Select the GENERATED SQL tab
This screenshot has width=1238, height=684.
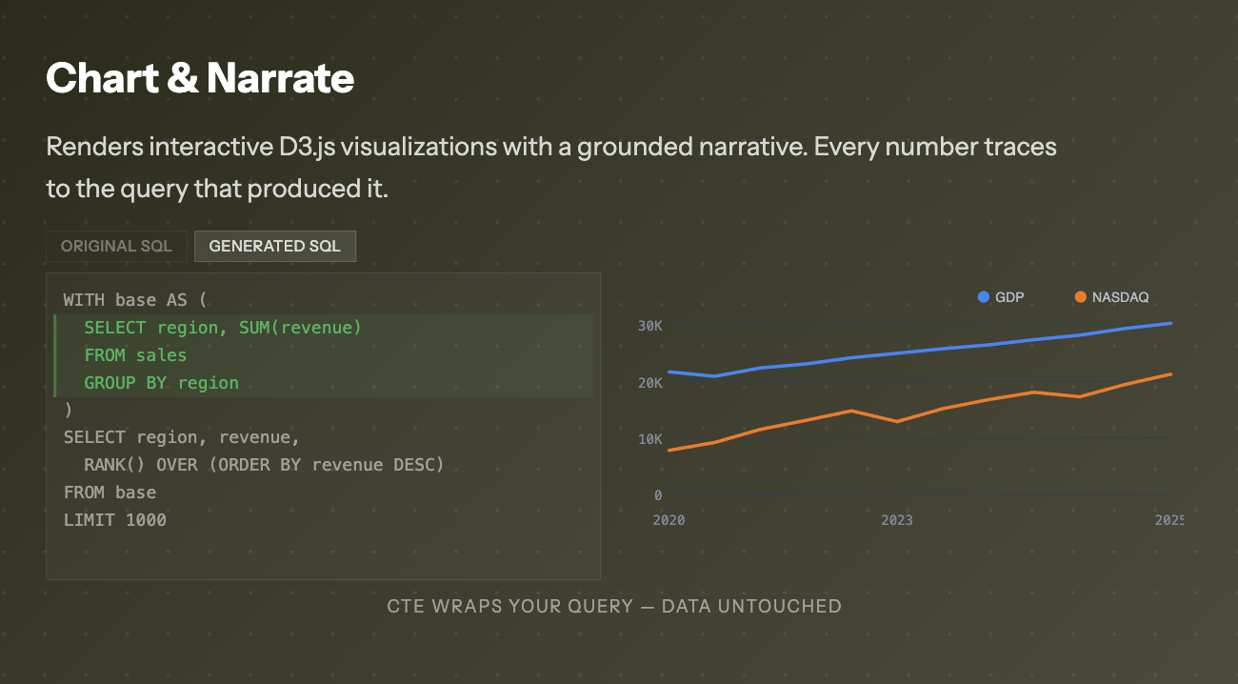[x=274, y=246]
